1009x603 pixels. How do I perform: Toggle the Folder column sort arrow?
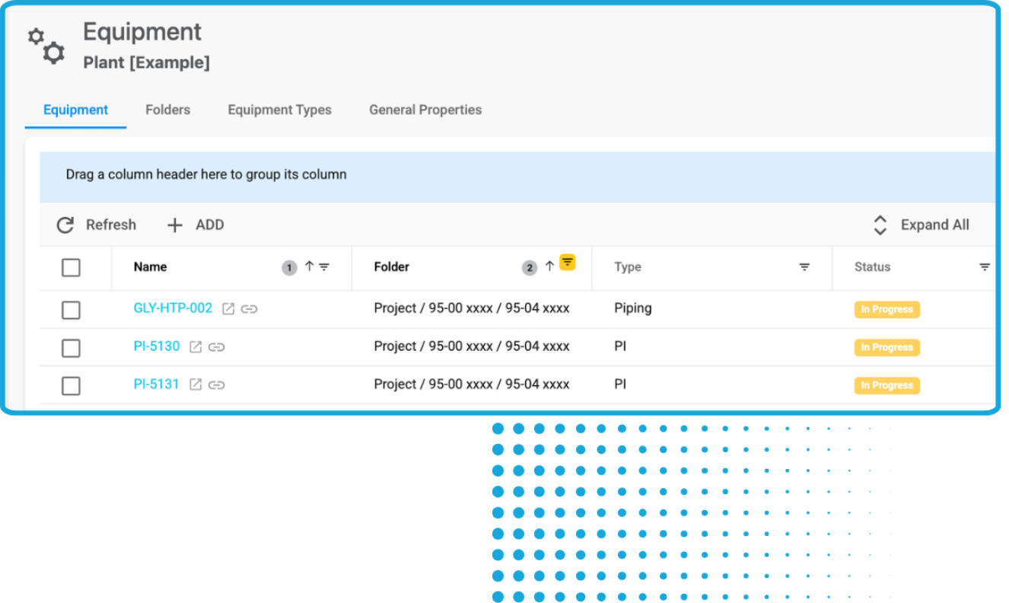point(549,266)
